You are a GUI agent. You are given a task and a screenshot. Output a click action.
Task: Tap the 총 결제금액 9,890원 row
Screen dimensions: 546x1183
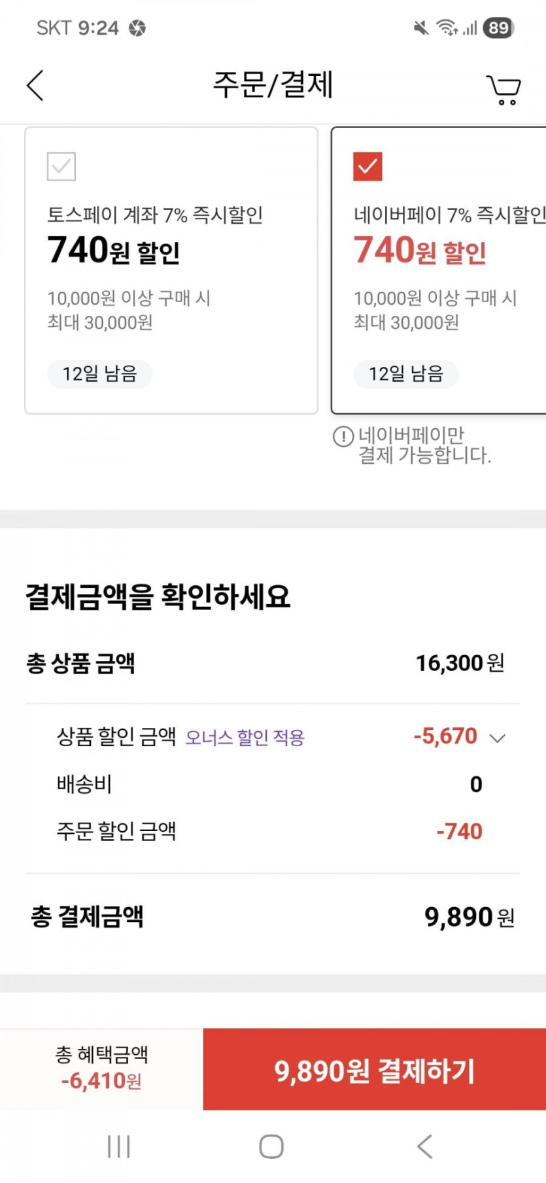(273, 917)
